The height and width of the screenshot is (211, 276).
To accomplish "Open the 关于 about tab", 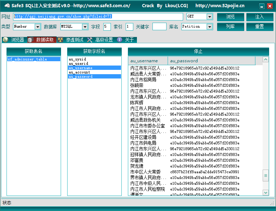I will (x=126, y=40).
